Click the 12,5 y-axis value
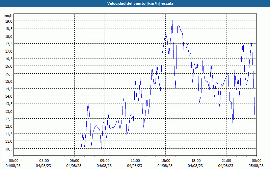Image resolution: width=270 pixels, height=169 pixels. point(9,119)
